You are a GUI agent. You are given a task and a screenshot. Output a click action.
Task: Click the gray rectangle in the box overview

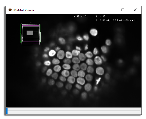click(x=30, y=33)
